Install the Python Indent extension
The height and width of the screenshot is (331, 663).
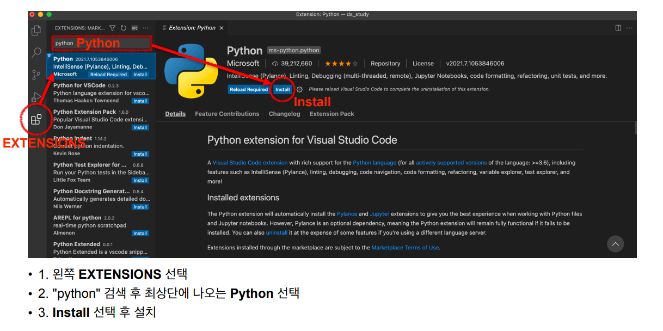(140, 154)
